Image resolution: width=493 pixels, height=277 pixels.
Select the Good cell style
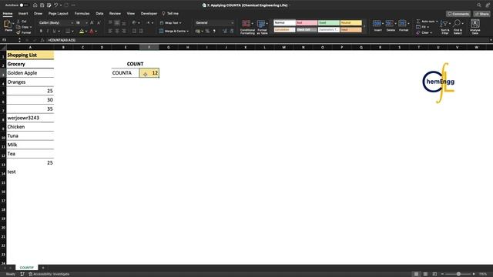pyautogui.click(x=329, y=23)
